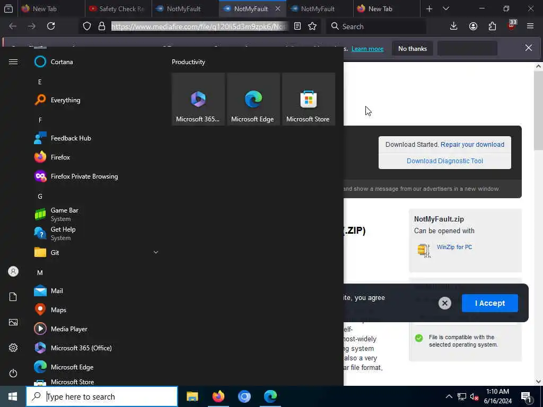Open a new browser tab
543x407 pixels.
tap(429, 8)
